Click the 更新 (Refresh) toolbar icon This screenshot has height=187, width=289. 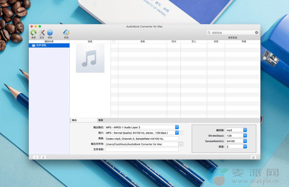click(33, 33)
